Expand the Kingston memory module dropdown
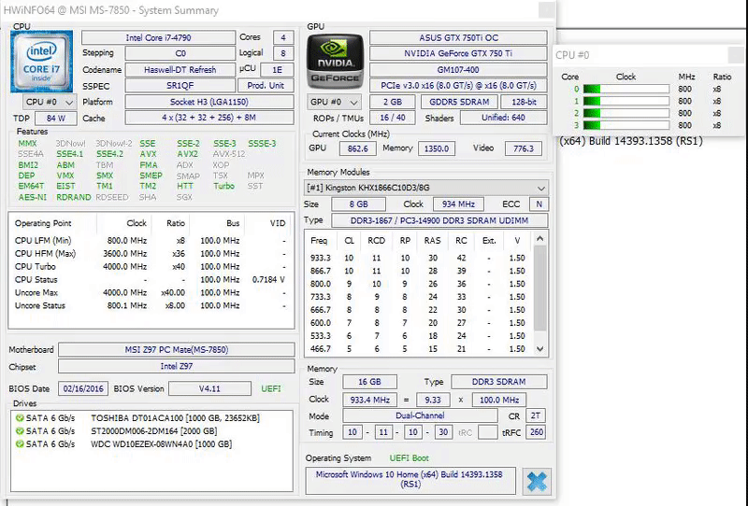Viewport: 748px width, 506px height. coord(426,188)
